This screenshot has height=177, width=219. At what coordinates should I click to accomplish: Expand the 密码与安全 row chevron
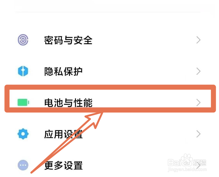198,40
